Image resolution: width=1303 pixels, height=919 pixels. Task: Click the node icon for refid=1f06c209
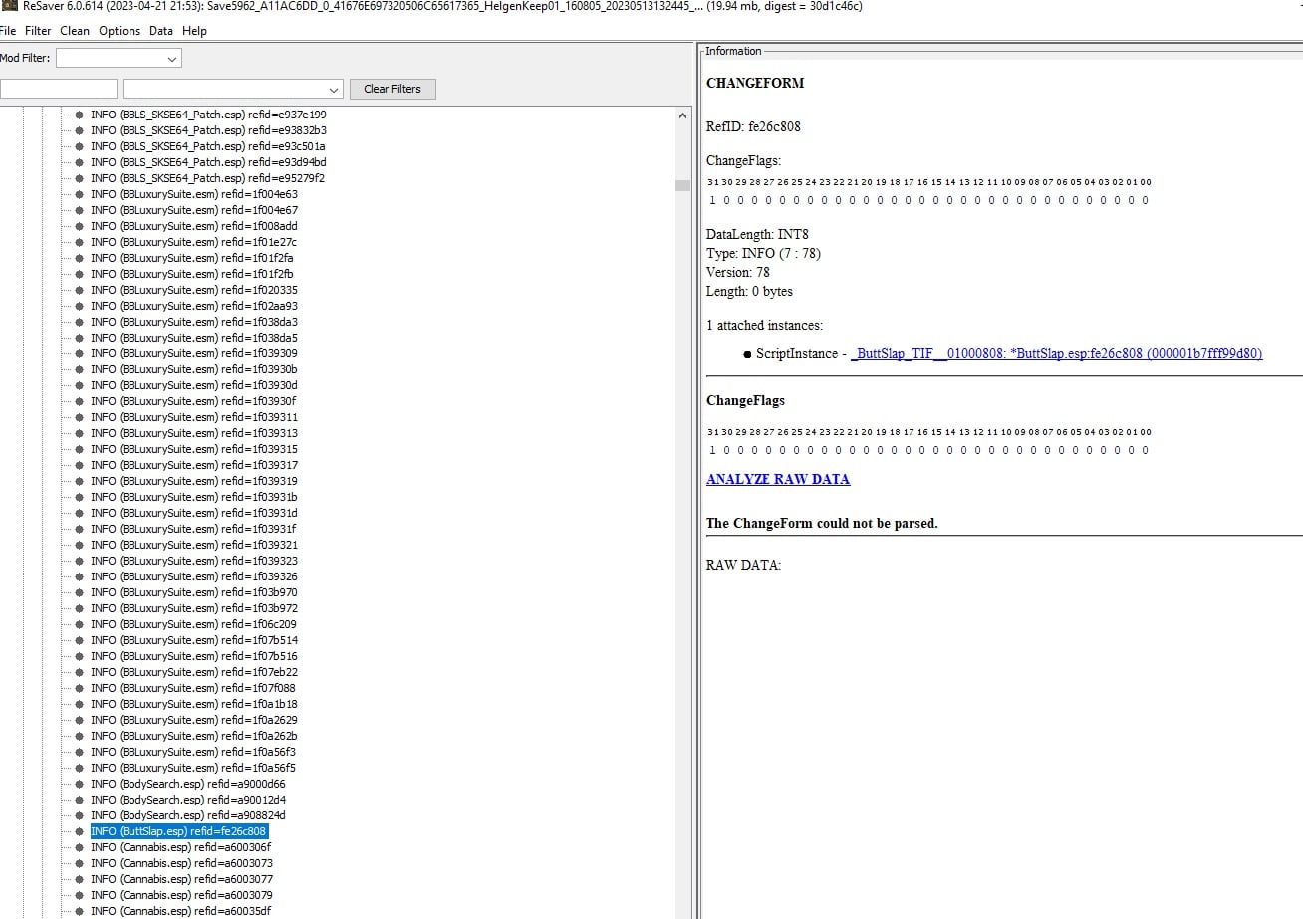(80, 624)
